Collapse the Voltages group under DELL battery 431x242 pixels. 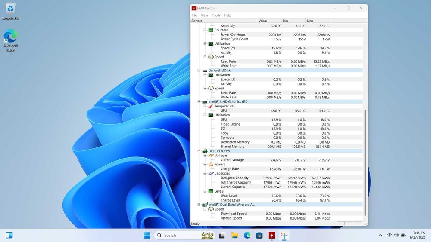pos(205,156)
